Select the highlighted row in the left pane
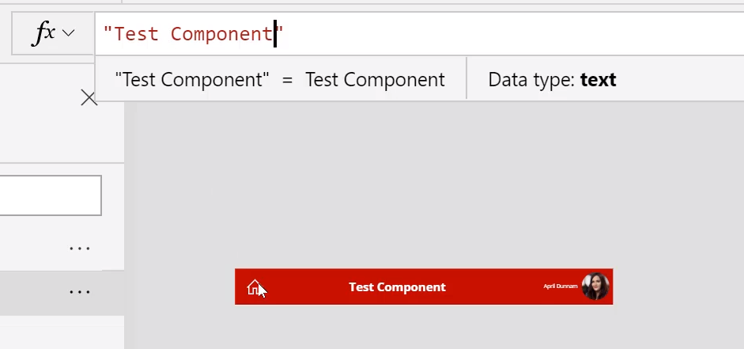The height and width of the screenshot is (349, 744). (62, 293)
